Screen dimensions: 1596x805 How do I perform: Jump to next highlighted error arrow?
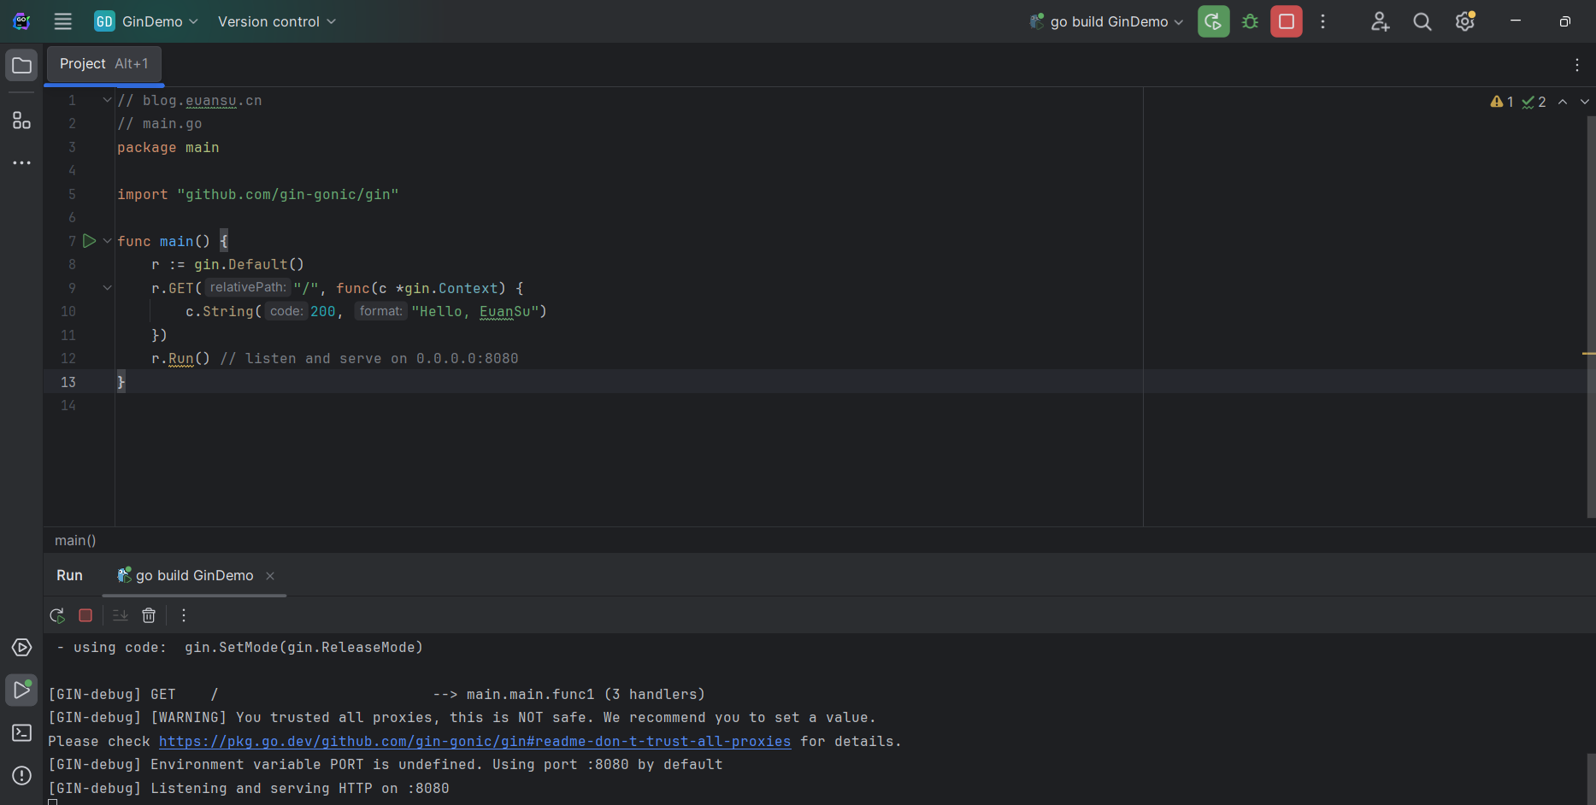point(1584,102)
